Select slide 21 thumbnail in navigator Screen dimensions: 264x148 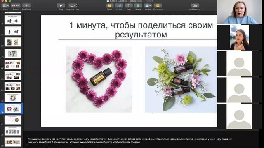[x=13, y=53]
